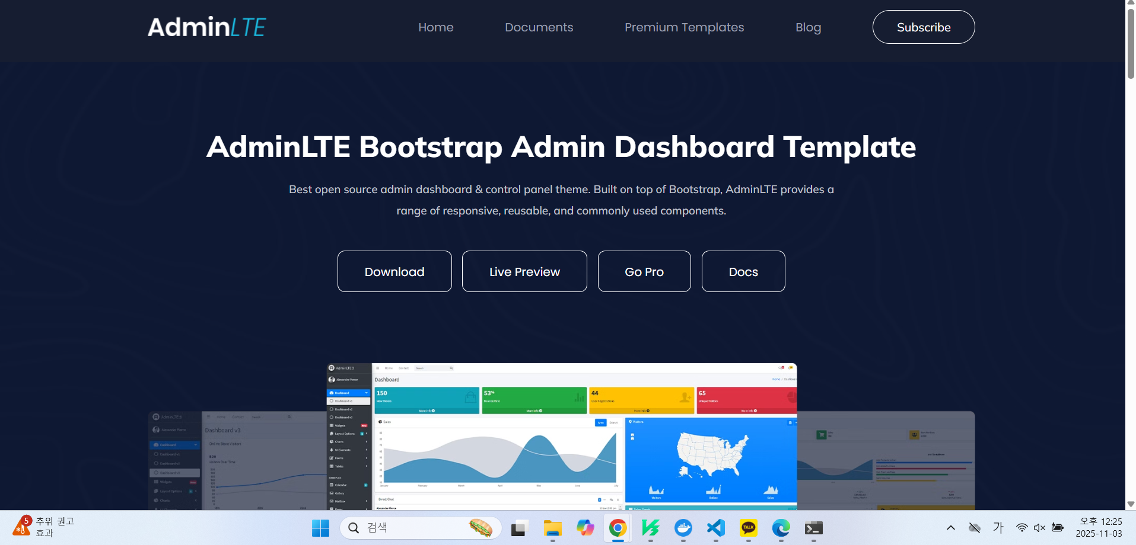This screenshot has width=1136, height=545.
Task: Open Task View from the taskbar
Action: coord(520,528)
